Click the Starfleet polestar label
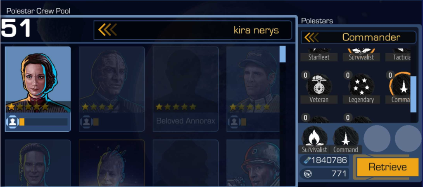The width and height of the screenshot is (423, 187). [x=319, y=57]
